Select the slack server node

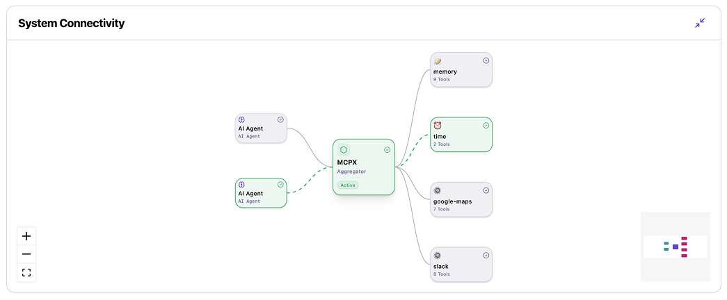(461, 265)
